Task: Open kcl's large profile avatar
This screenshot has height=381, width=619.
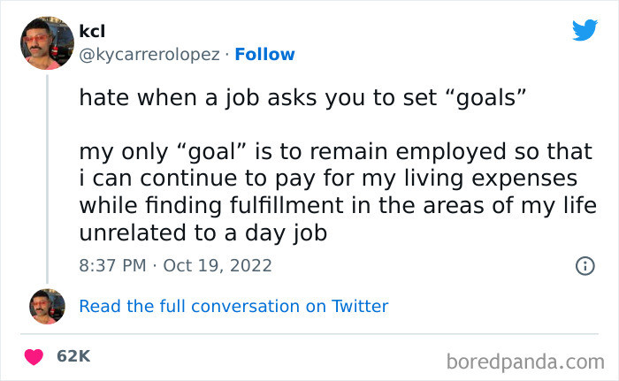Action: click(47, 42)
